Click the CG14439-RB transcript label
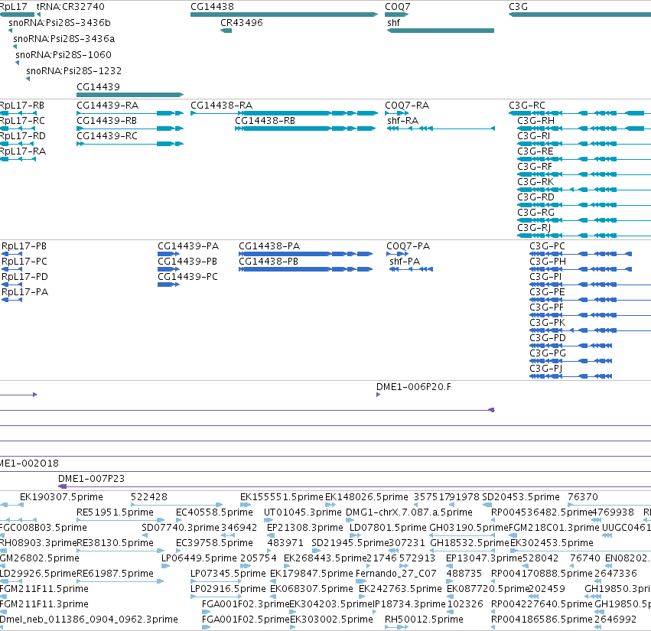Viewport: 651px width, 631px height. pos(106,121)
